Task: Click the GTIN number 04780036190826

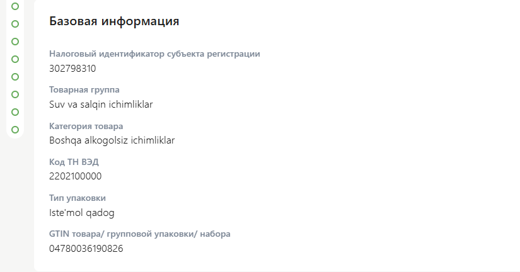Action: point(86,248)
